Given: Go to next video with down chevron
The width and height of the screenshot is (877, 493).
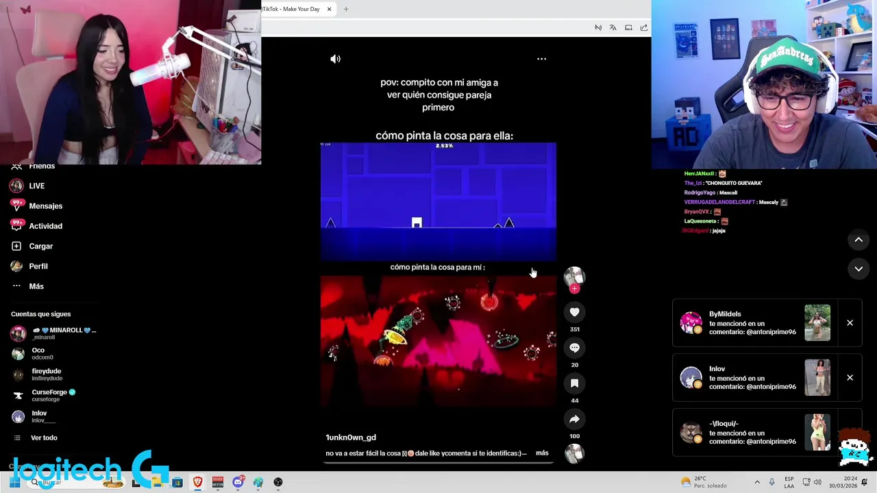Looking at the screenshot, I should (x=858, y=269).
